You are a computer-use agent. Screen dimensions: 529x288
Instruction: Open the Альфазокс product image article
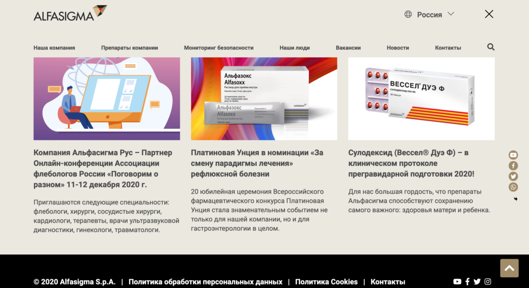(x=264, y=98)
